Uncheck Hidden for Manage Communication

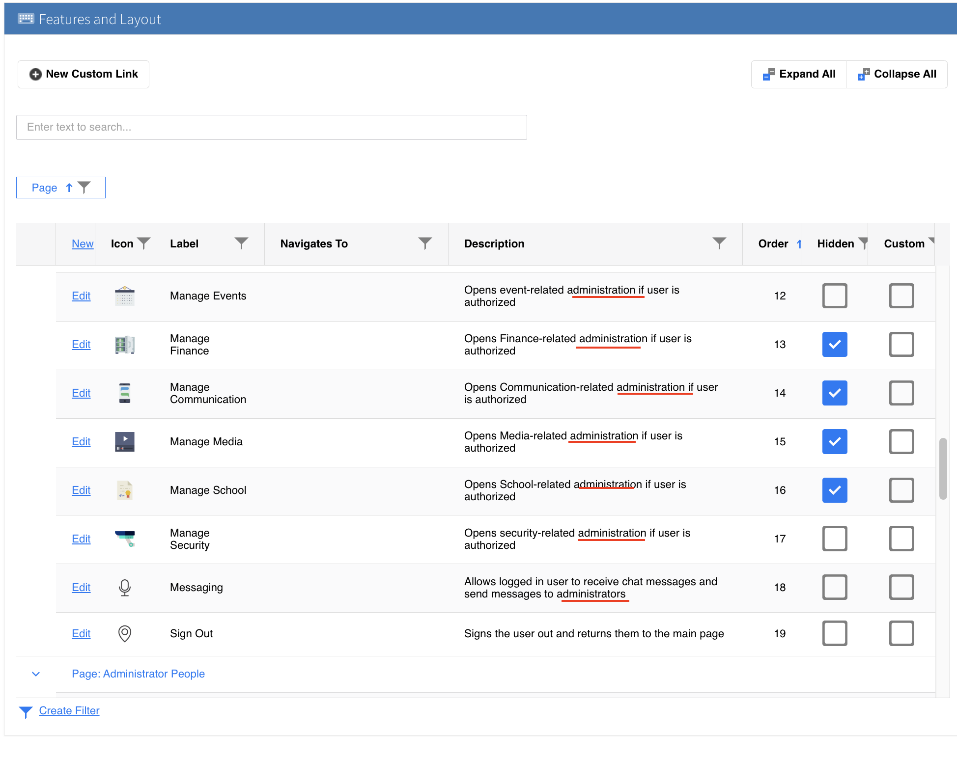coord(835,393)
